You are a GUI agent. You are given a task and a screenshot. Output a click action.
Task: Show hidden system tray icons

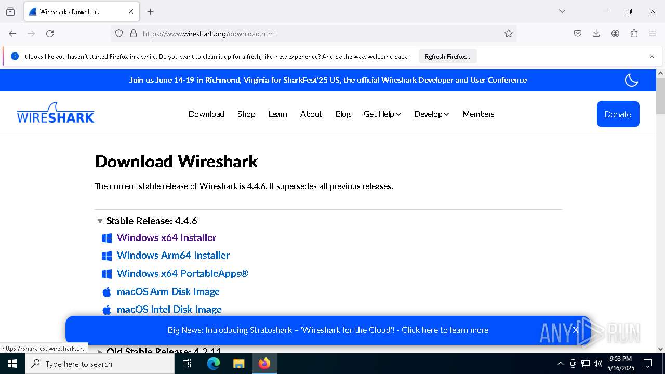click(560, 364)
